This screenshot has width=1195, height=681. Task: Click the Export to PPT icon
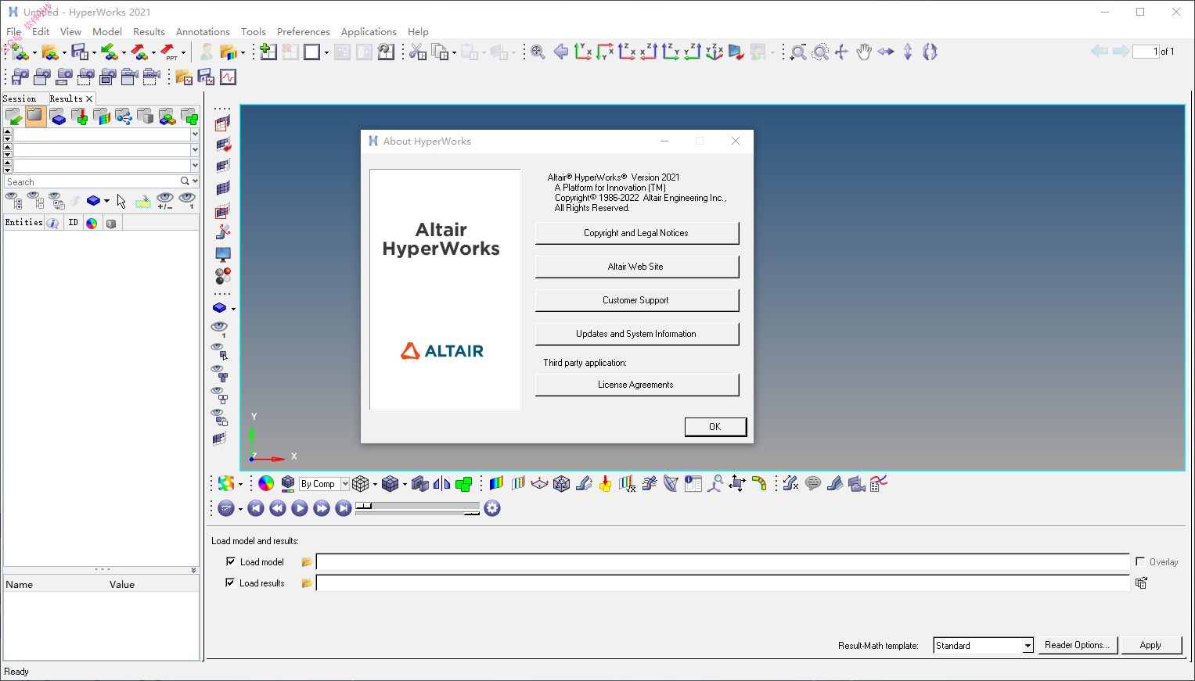[x=168, y=52]
